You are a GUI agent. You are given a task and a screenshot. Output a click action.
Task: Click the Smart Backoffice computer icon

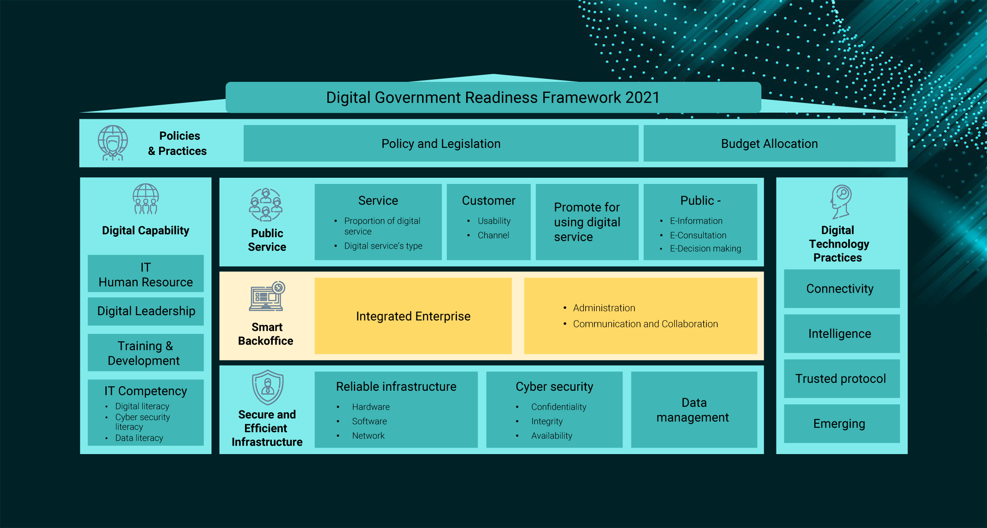(x=267, y=296)
